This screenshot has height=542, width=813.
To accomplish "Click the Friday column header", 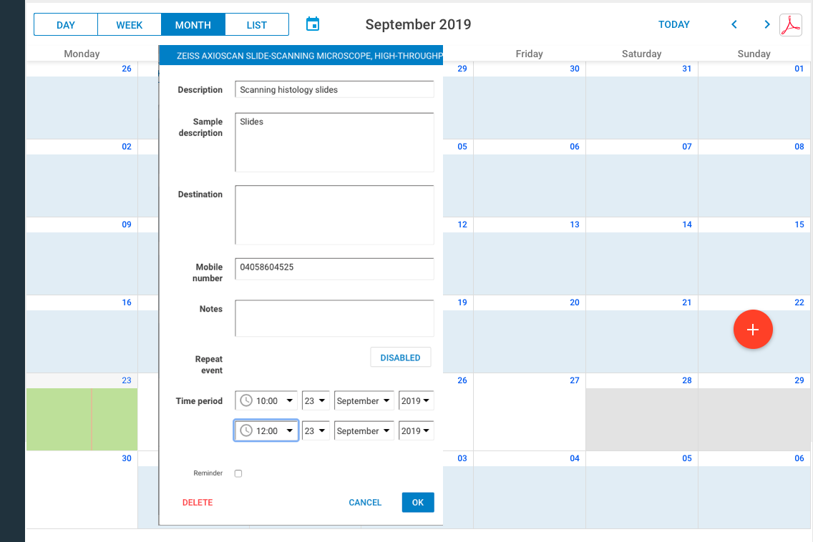I will click(530, 54).
